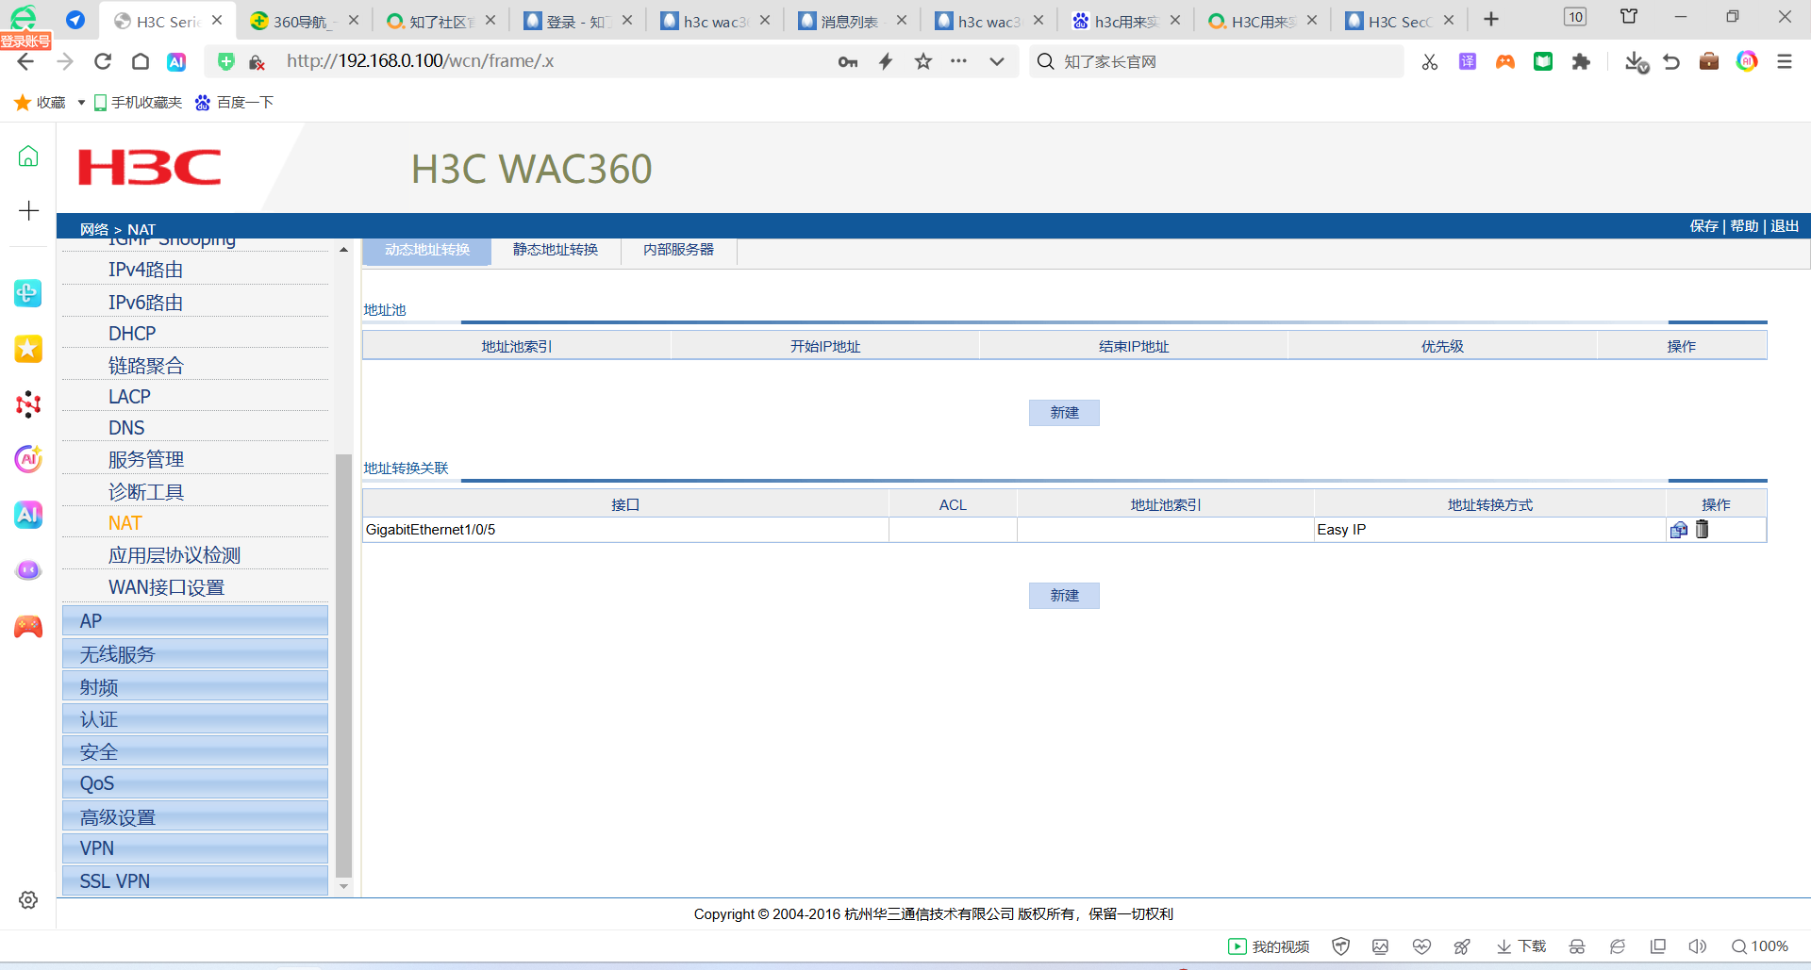This screenshot has height=970, width=1811.
Task: Open the download manager icon
Action: tap(1637, 62)
